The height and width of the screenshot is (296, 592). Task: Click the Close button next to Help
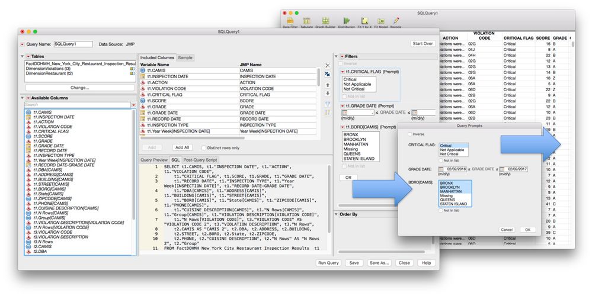[404, 263]
